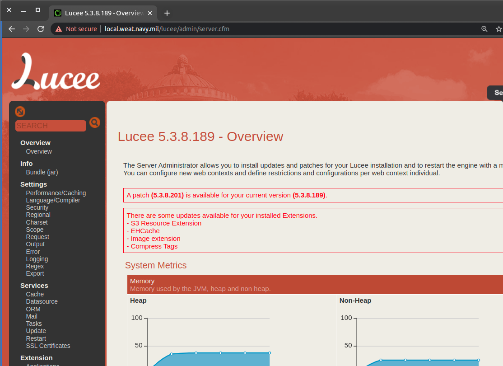Select the Lucee 5.3.8.189 browser tab
This screenshot has height=366, width=503.
103,13
